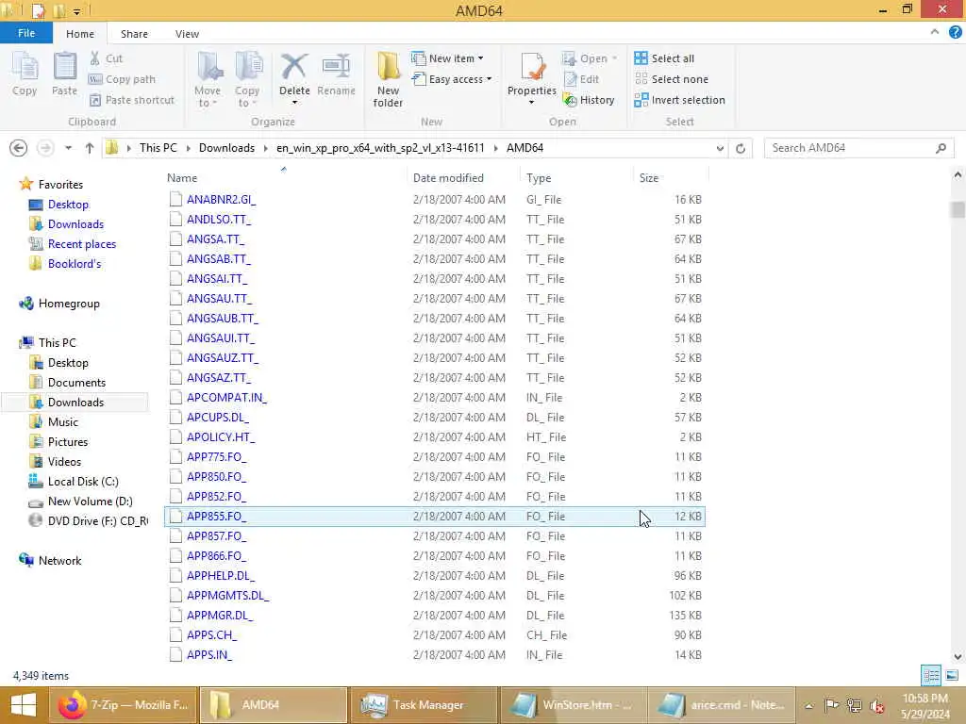
Task: Expand the New item dropdown
Action: [x=480, y=58]
